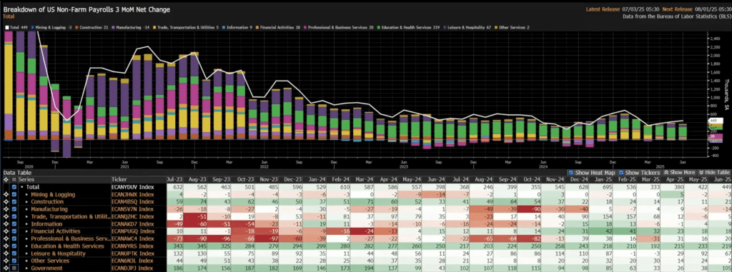Collapse the Total series tree
The width and height of the screenshot is (732, 272).
21,187
